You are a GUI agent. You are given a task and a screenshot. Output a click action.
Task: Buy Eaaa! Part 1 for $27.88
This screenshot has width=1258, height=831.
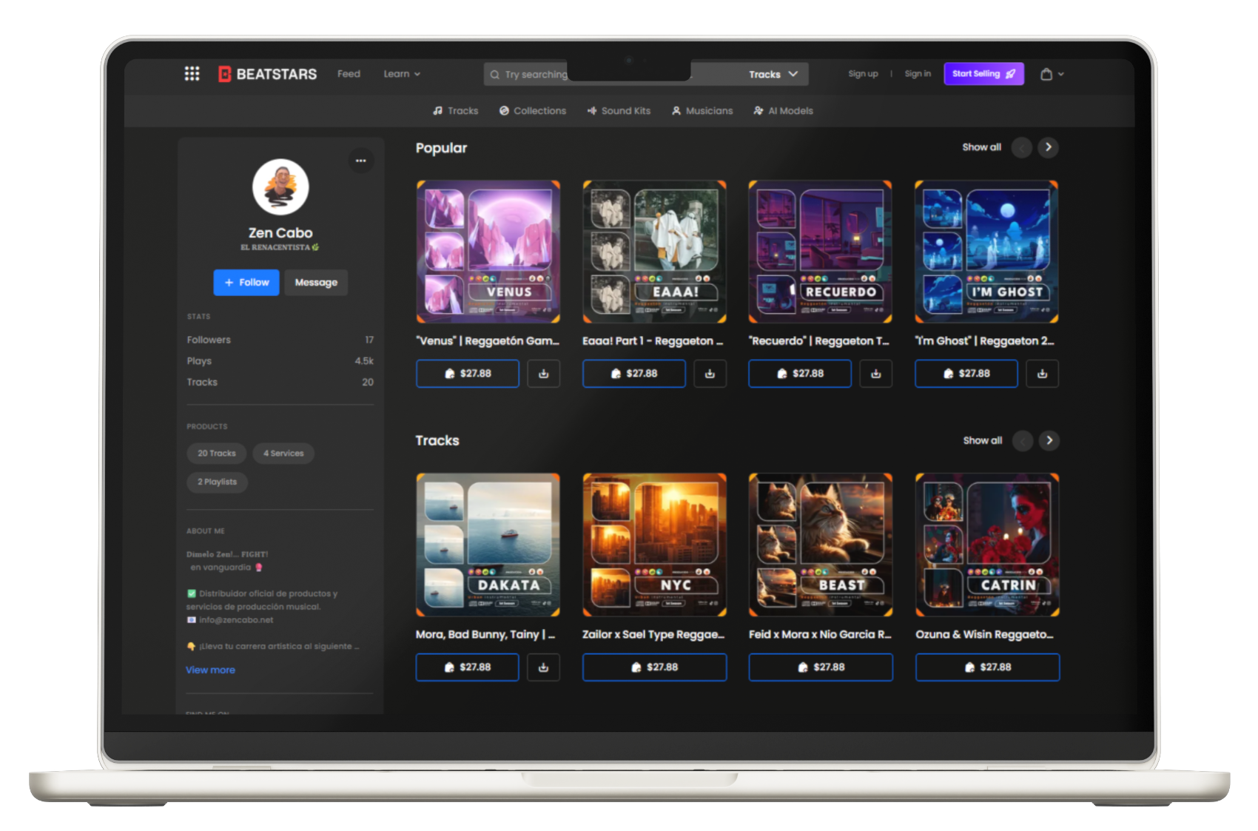tap(634, 374)
